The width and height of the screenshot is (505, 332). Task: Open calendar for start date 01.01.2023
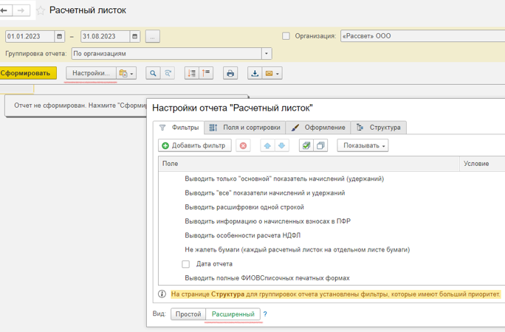[59, 36]
